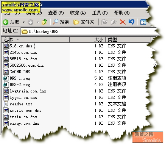Expand the Back button history dropdown
This screenshot has height=144, width=165.
(23, 22)
